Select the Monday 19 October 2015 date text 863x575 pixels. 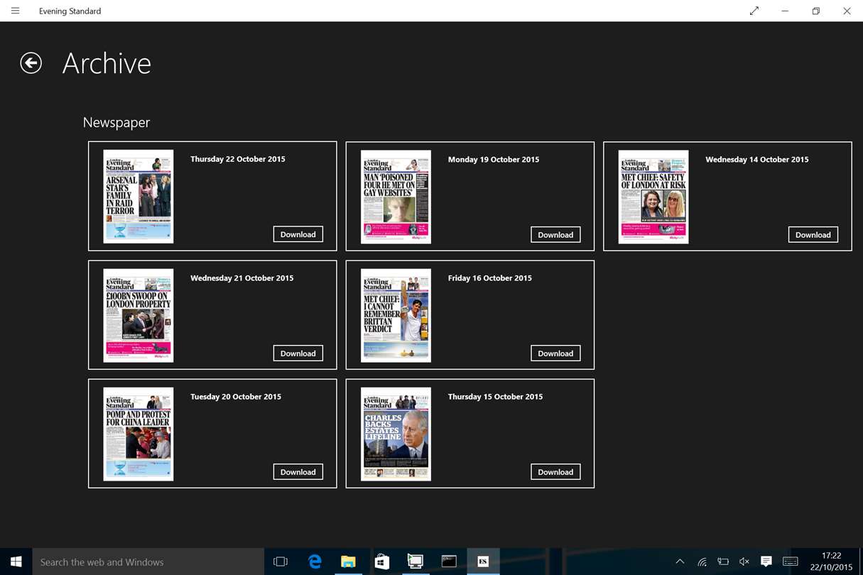point(494,159)
